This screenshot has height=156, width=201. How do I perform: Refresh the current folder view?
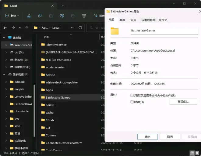[80, 27]
